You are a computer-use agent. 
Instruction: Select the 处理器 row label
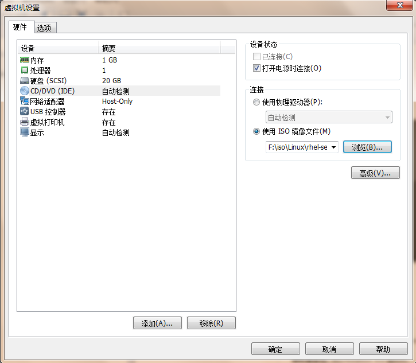click(x=40, y=71)
